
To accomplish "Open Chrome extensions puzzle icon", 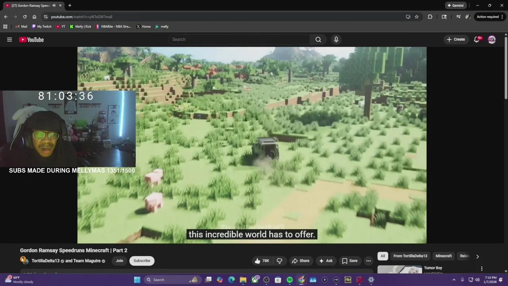I will click(x=430, y=17).
